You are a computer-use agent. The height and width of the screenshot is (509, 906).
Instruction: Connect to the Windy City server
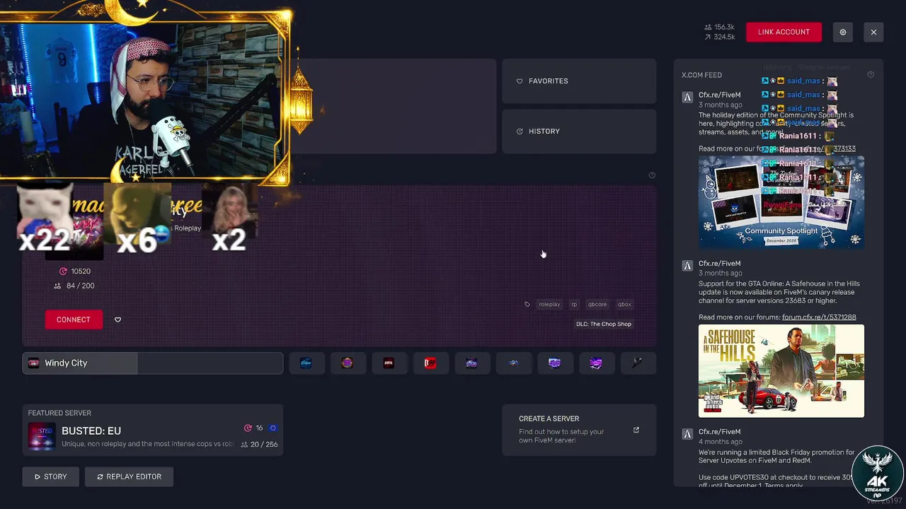[73, 320]
